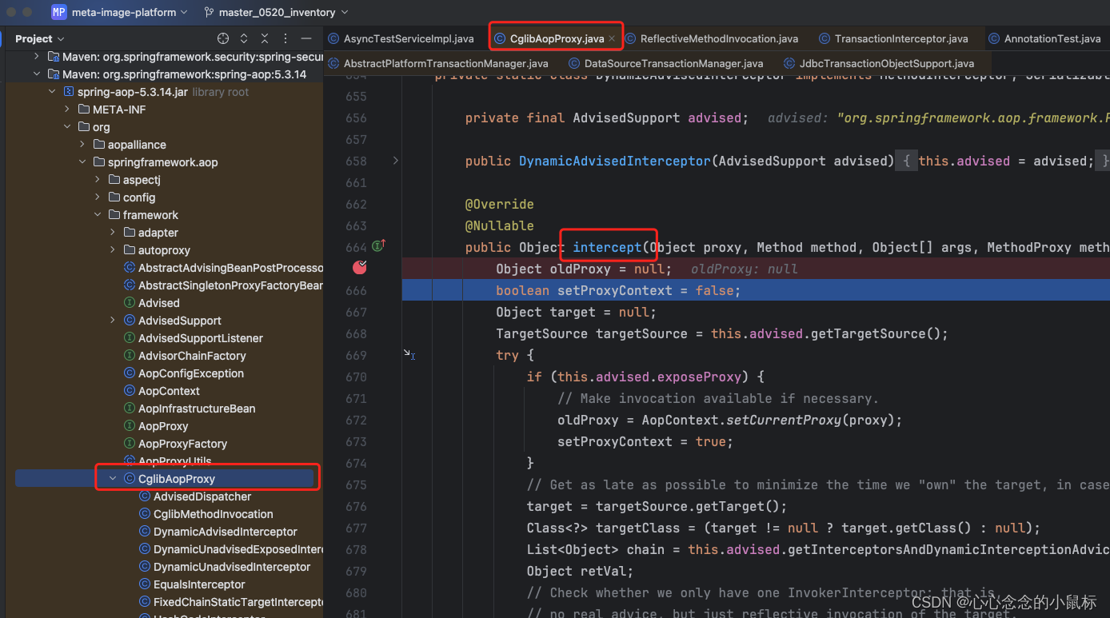
Task: Click the class icon of CglibMethodInvocation
Action: pos(145,514)
